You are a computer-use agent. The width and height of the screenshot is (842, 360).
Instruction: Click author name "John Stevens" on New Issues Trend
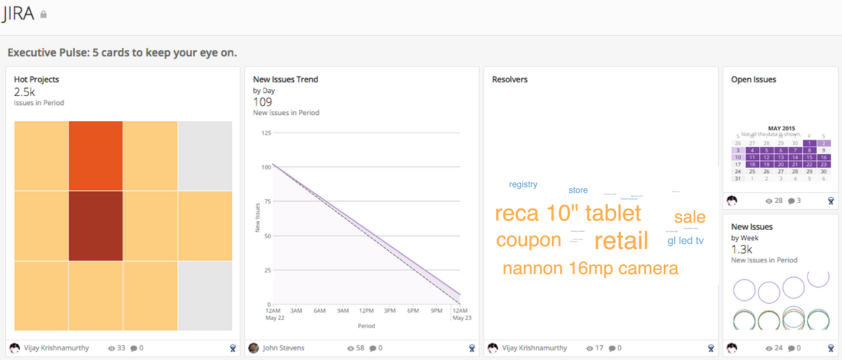284,348
